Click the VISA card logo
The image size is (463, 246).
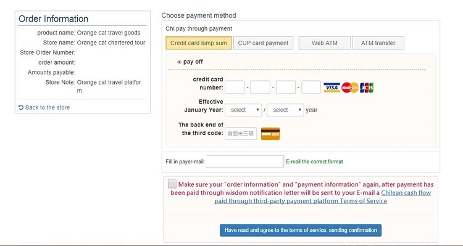(x=332, y=88)
